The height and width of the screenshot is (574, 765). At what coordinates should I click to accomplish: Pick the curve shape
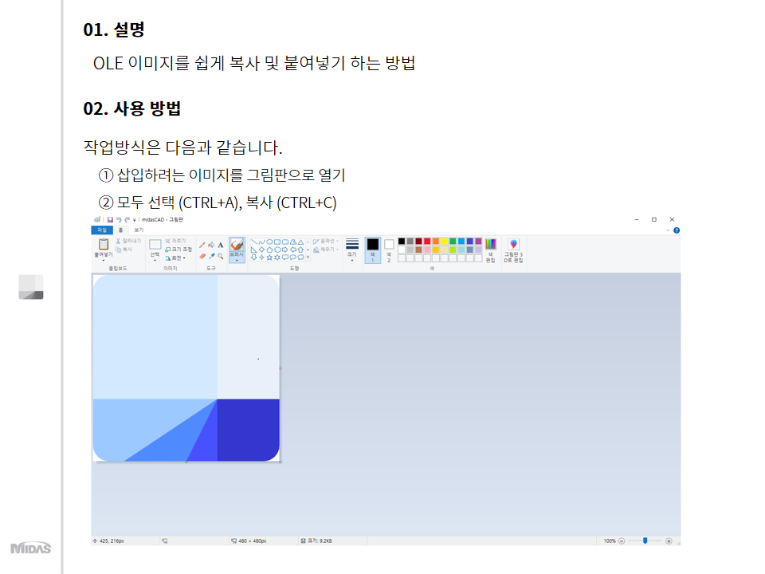pyautogui.click(x=261, y=242)
